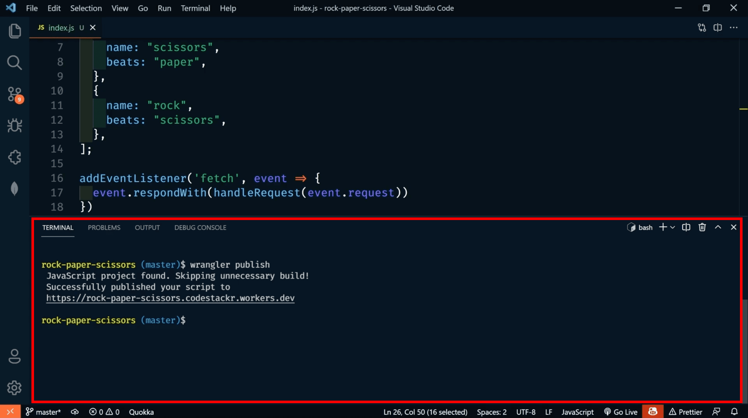Open the Selection menu
The width and height of the screenshot is (748, 418).
tap(86, 8)
